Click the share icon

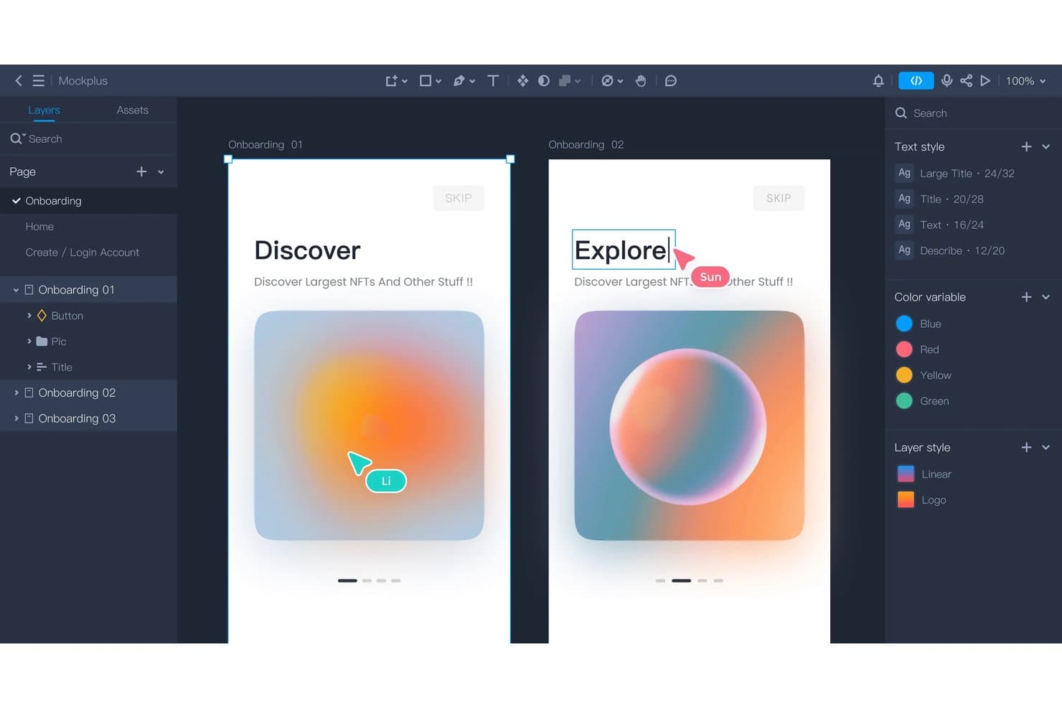pos(967,81)
